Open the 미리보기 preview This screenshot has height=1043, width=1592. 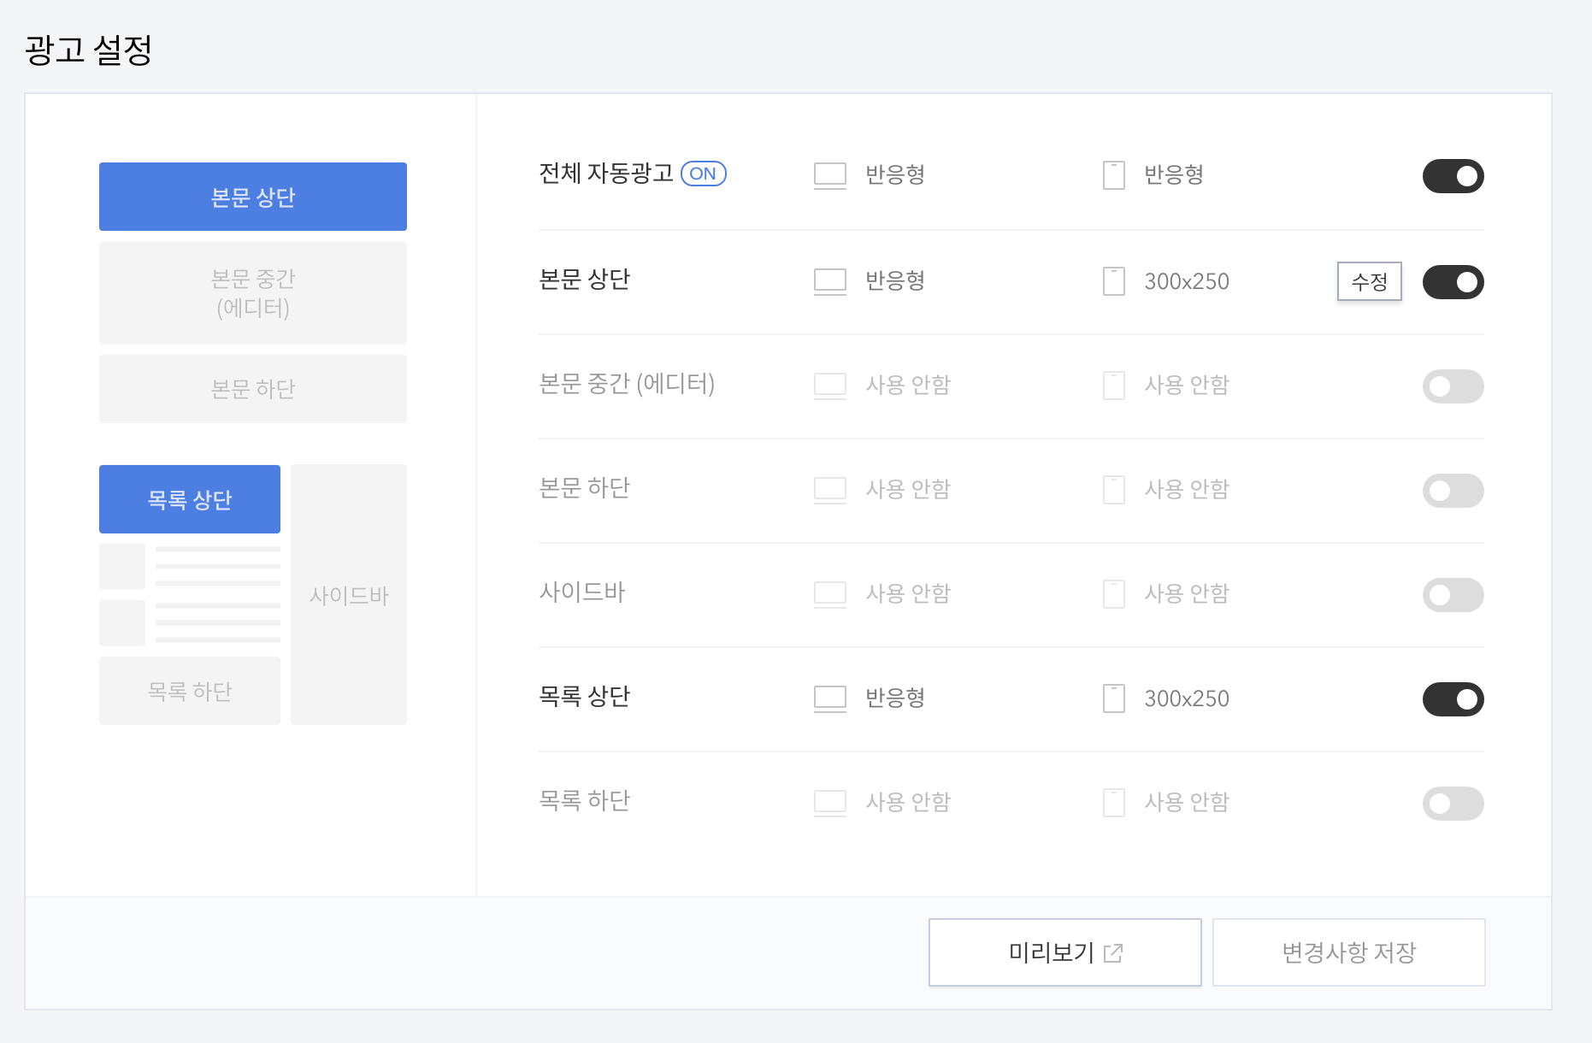[x=1064, y=952]
